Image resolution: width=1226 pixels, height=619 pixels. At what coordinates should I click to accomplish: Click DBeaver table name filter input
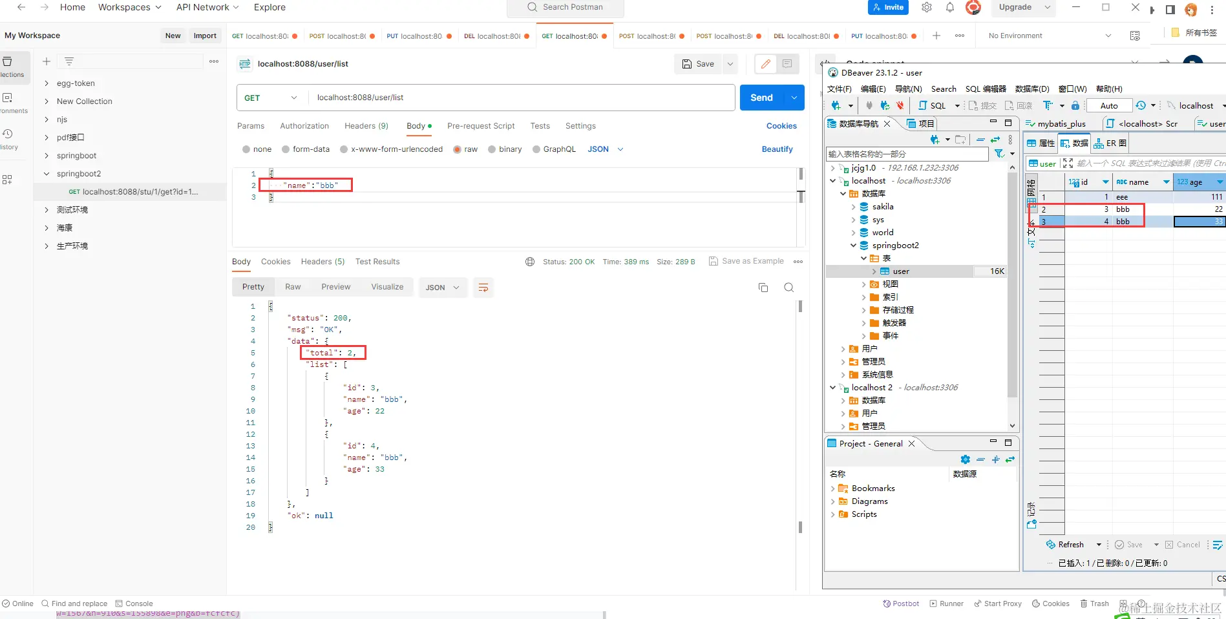point(907,154)
